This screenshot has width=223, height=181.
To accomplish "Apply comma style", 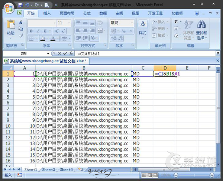I will coord(131,31).
